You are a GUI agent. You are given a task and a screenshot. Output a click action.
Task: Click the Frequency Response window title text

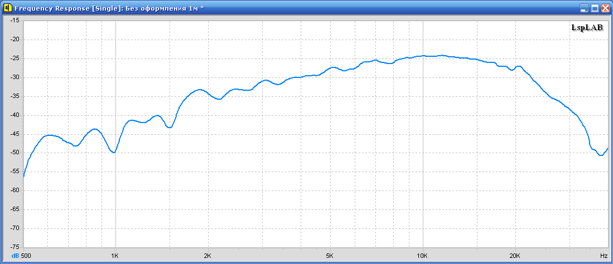[x=109, y=8]
